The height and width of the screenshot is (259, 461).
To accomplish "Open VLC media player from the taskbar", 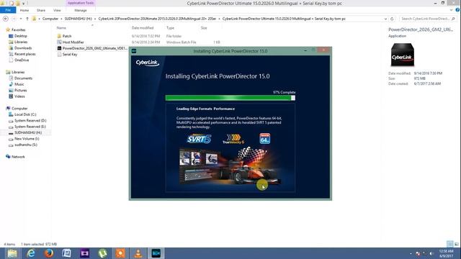I will [138, 253].
